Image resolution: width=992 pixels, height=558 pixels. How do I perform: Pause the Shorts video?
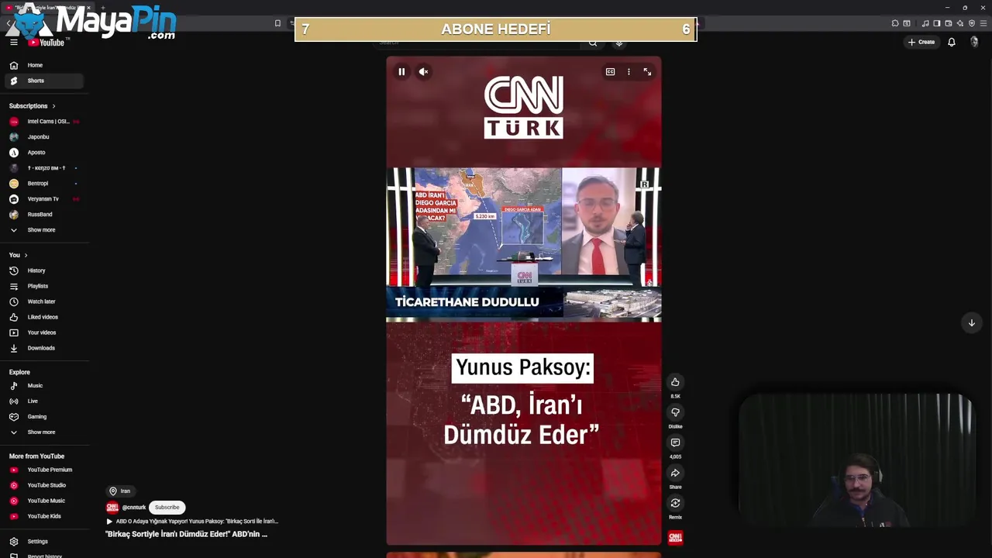401,71
